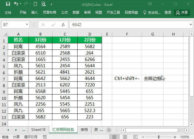194x139 pixels.
Task: Click header cell 3月份
Action: pos(40,40)
